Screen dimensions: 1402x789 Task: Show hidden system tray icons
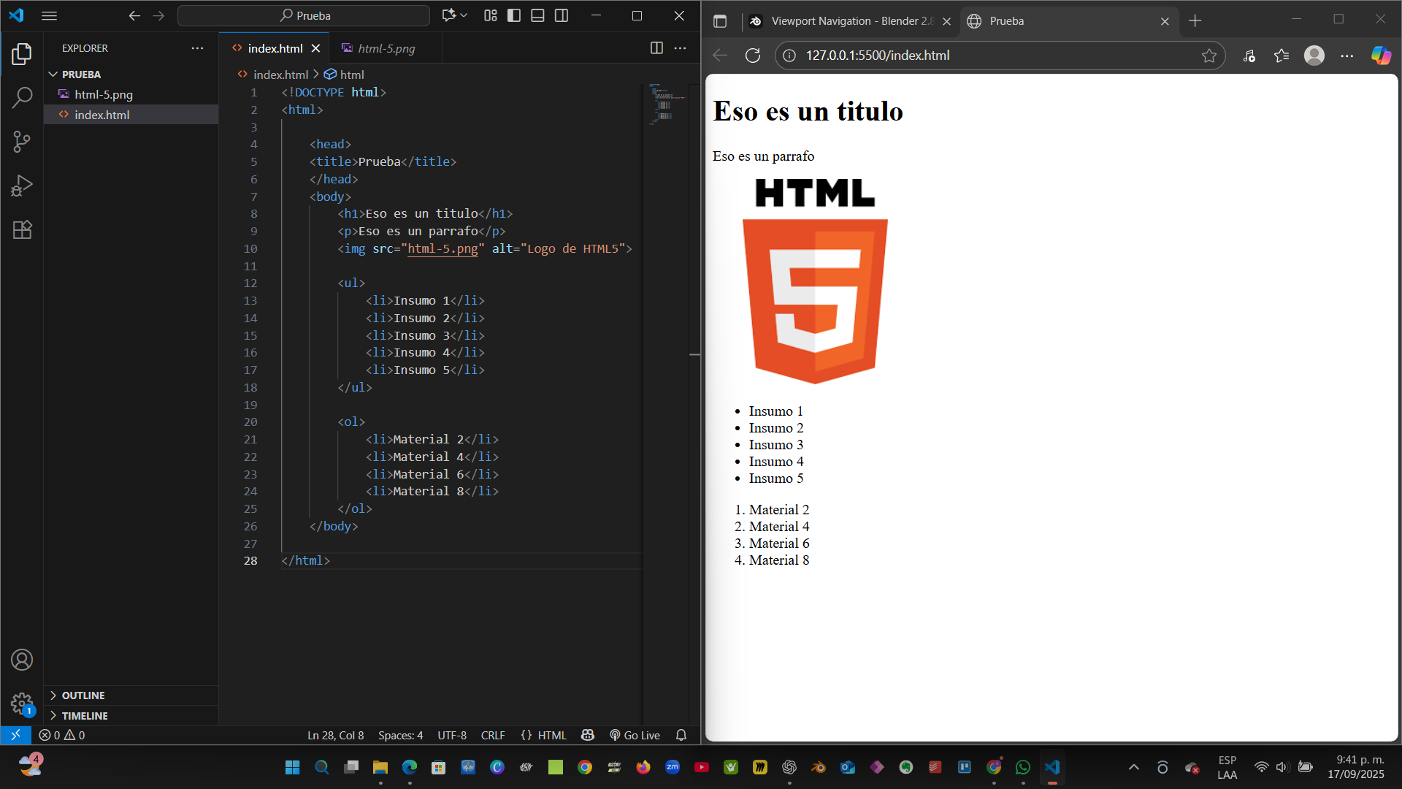tap(1133, 767)
